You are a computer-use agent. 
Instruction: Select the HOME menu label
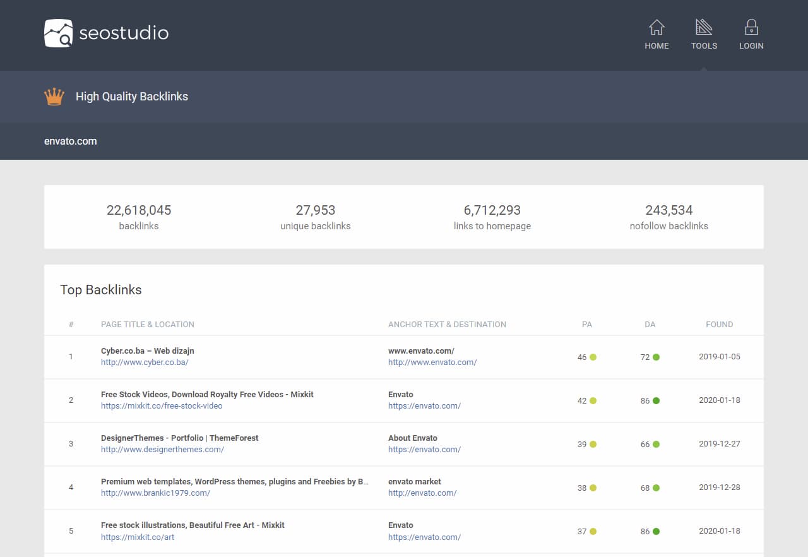[x=656, y=45]
